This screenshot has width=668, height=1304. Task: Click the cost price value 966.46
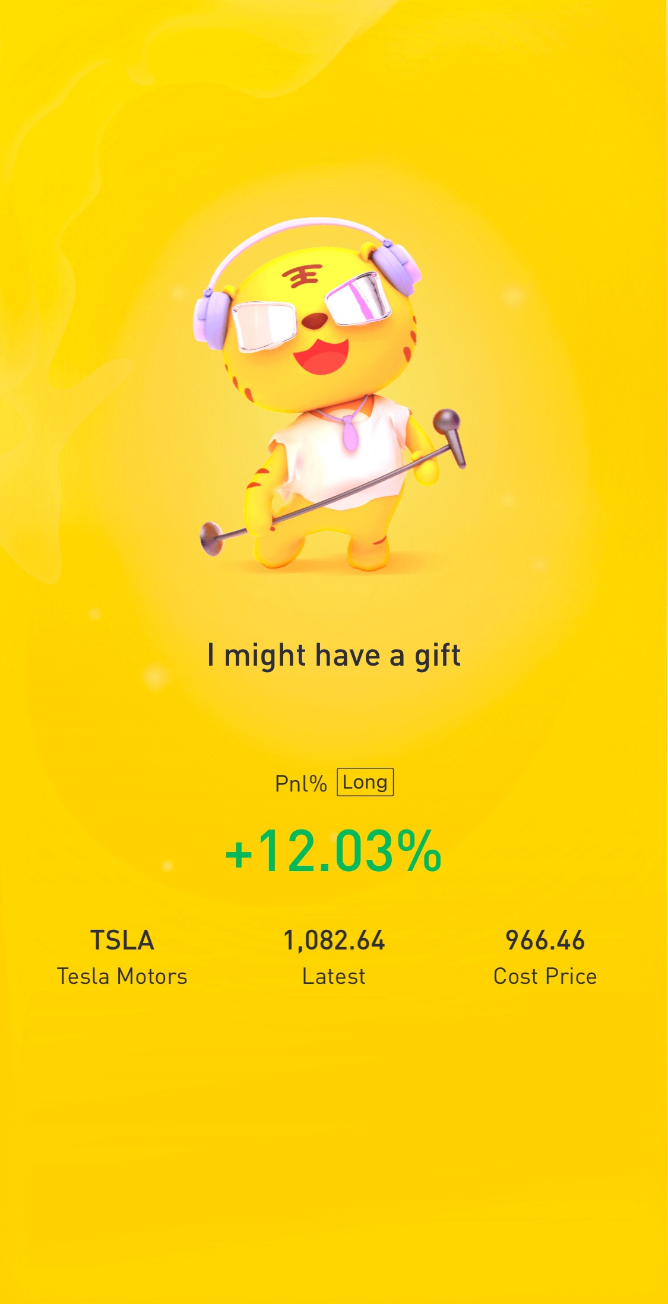pyautogui.click(x=545, y=941)
